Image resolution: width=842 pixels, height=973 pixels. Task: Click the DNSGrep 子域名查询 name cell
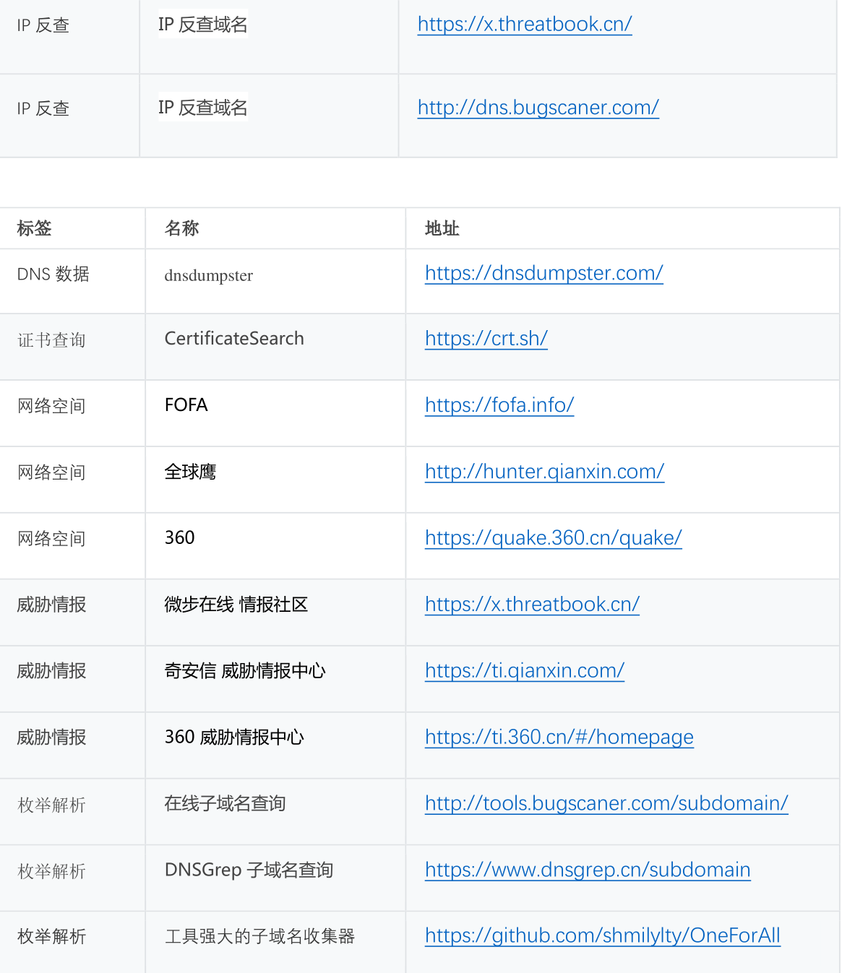[249, 870]
